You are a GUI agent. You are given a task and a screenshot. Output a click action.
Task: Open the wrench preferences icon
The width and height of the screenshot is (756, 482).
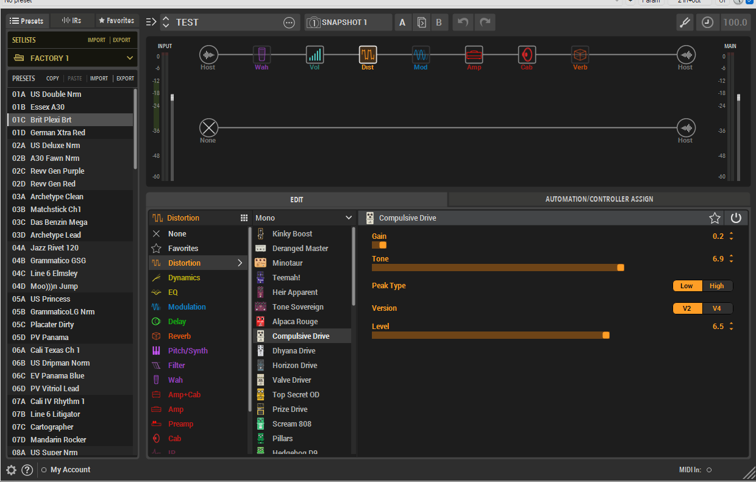click(x=685, y=23)
